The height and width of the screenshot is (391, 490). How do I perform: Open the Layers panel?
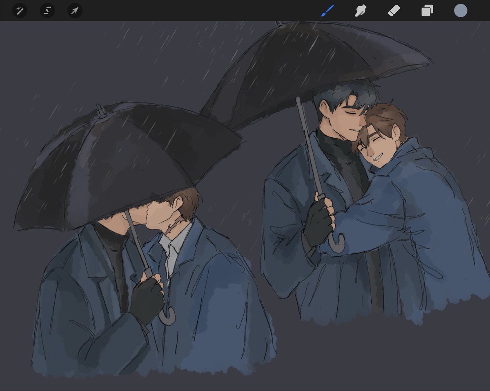pyautogui.click(x=427, y=11)
